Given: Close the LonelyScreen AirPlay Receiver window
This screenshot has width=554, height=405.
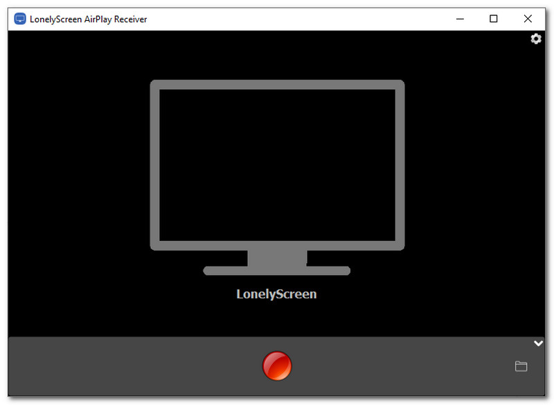Looking at the screenshot, I should point(528,19).
